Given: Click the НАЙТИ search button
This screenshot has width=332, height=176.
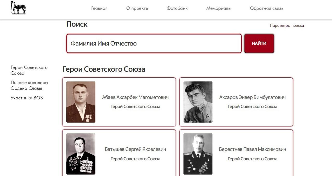Looking at the screenshot, I should [259, 43].
